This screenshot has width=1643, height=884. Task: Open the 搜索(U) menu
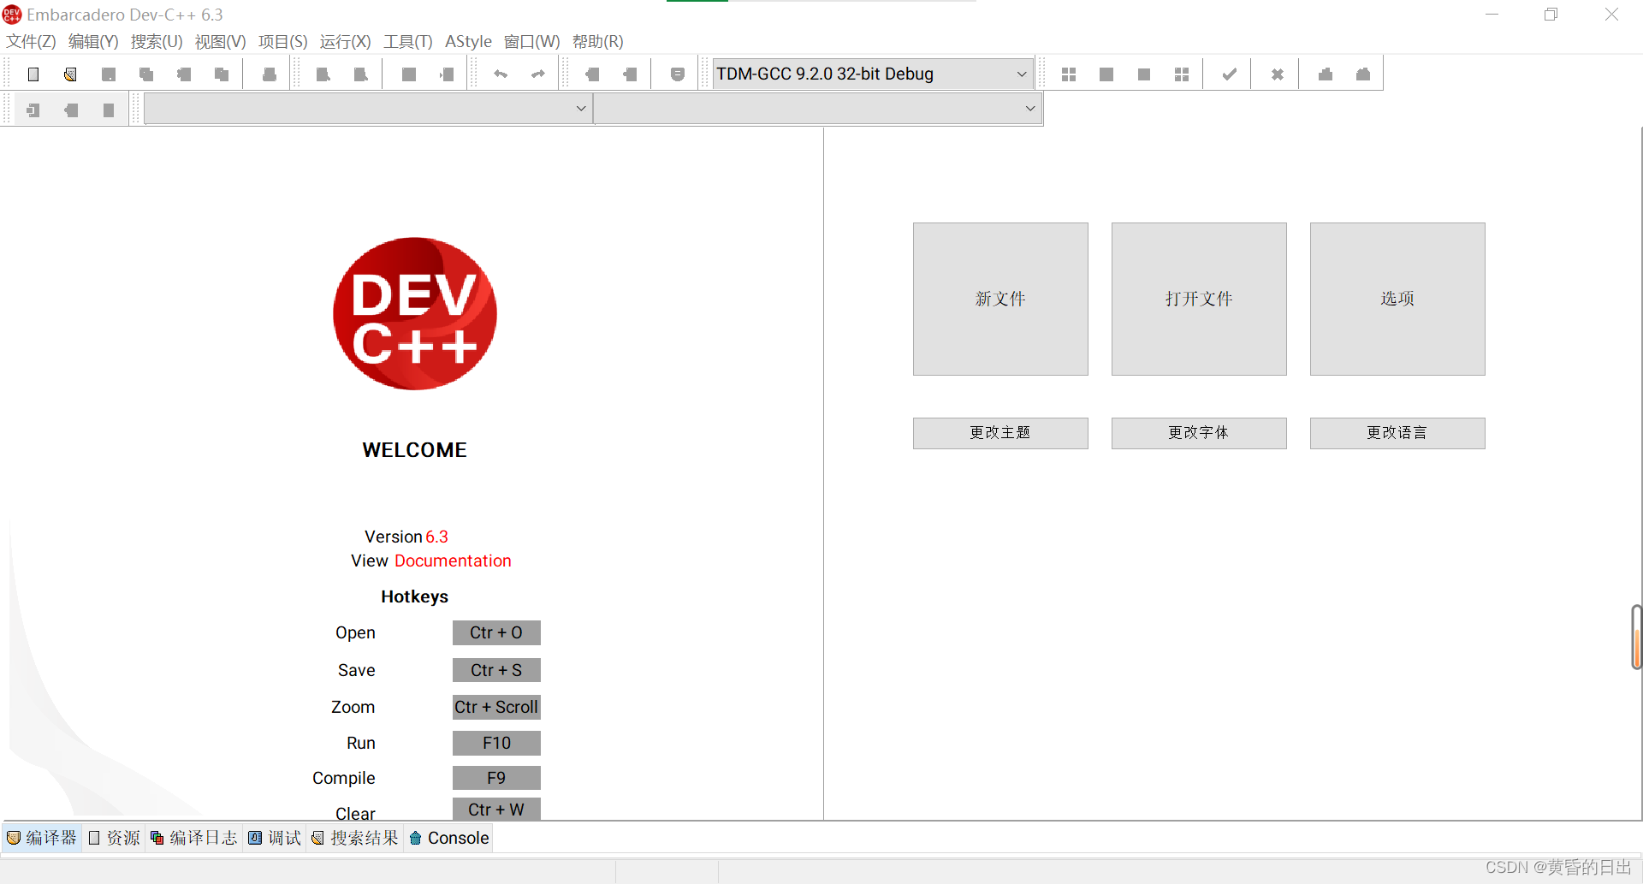click(157, 41)
